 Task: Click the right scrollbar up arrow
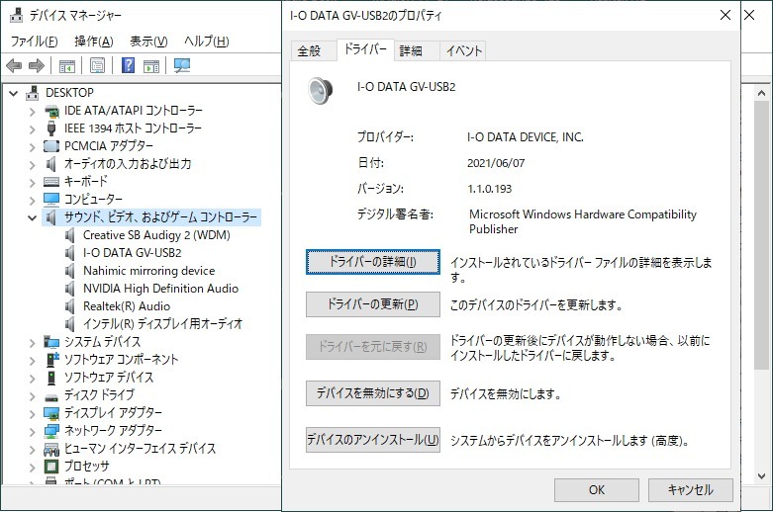(762, 93)
